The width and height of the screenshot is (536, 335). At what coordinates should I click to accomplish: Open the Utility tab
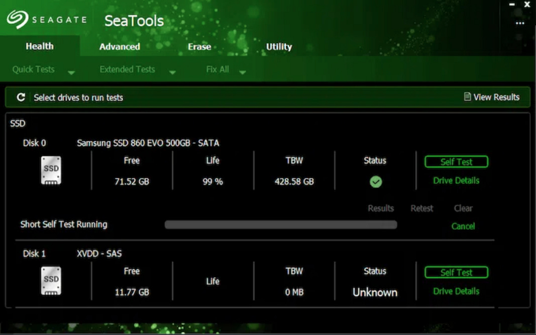pyautogui.click(x=279, y=47)
